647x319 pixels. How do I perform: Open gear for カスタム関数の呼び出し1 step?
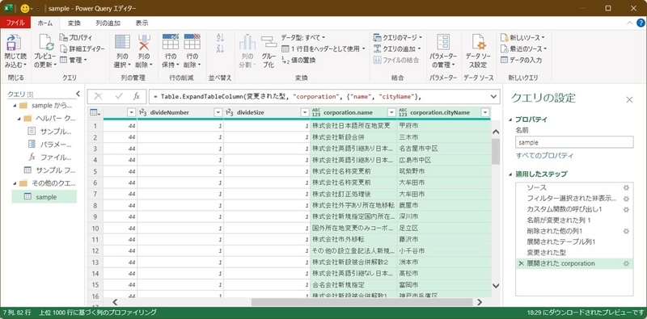point(626,209)
